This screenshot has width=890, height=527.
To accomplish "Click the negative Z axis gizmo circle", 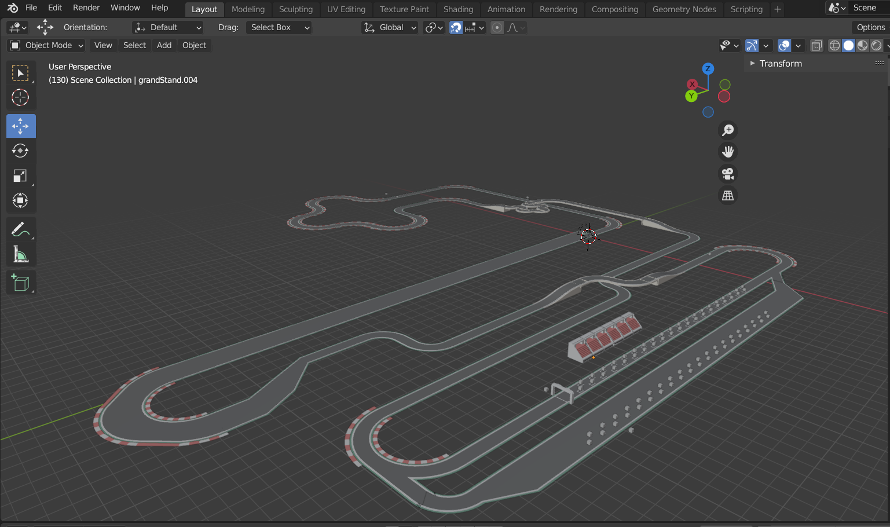I will click(x=708, y=112).
